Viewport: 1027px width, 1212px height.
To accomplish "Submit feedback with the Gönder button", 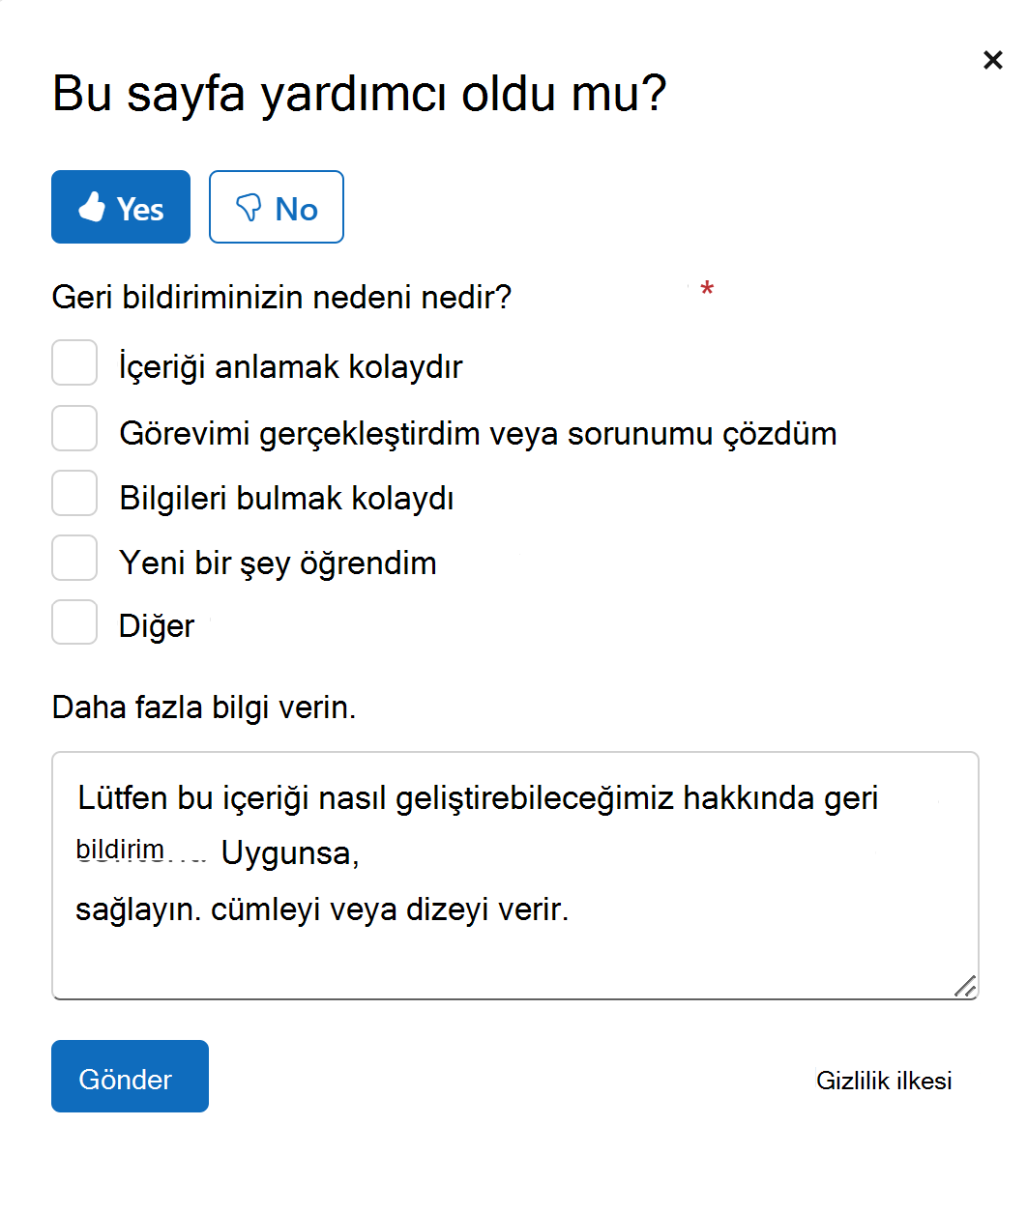I will [x=130, y=1076].
